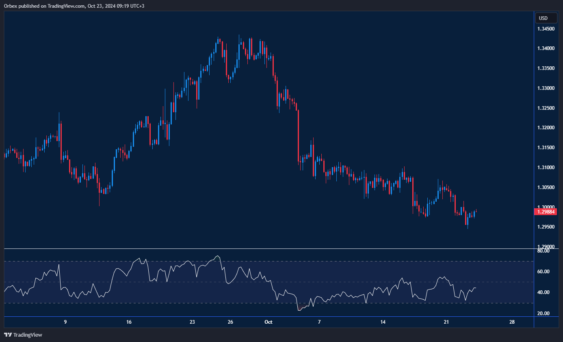Click the 80.00 RSI scale label
The height and width of the screenshot is (342, 563).
pos(544,251)
